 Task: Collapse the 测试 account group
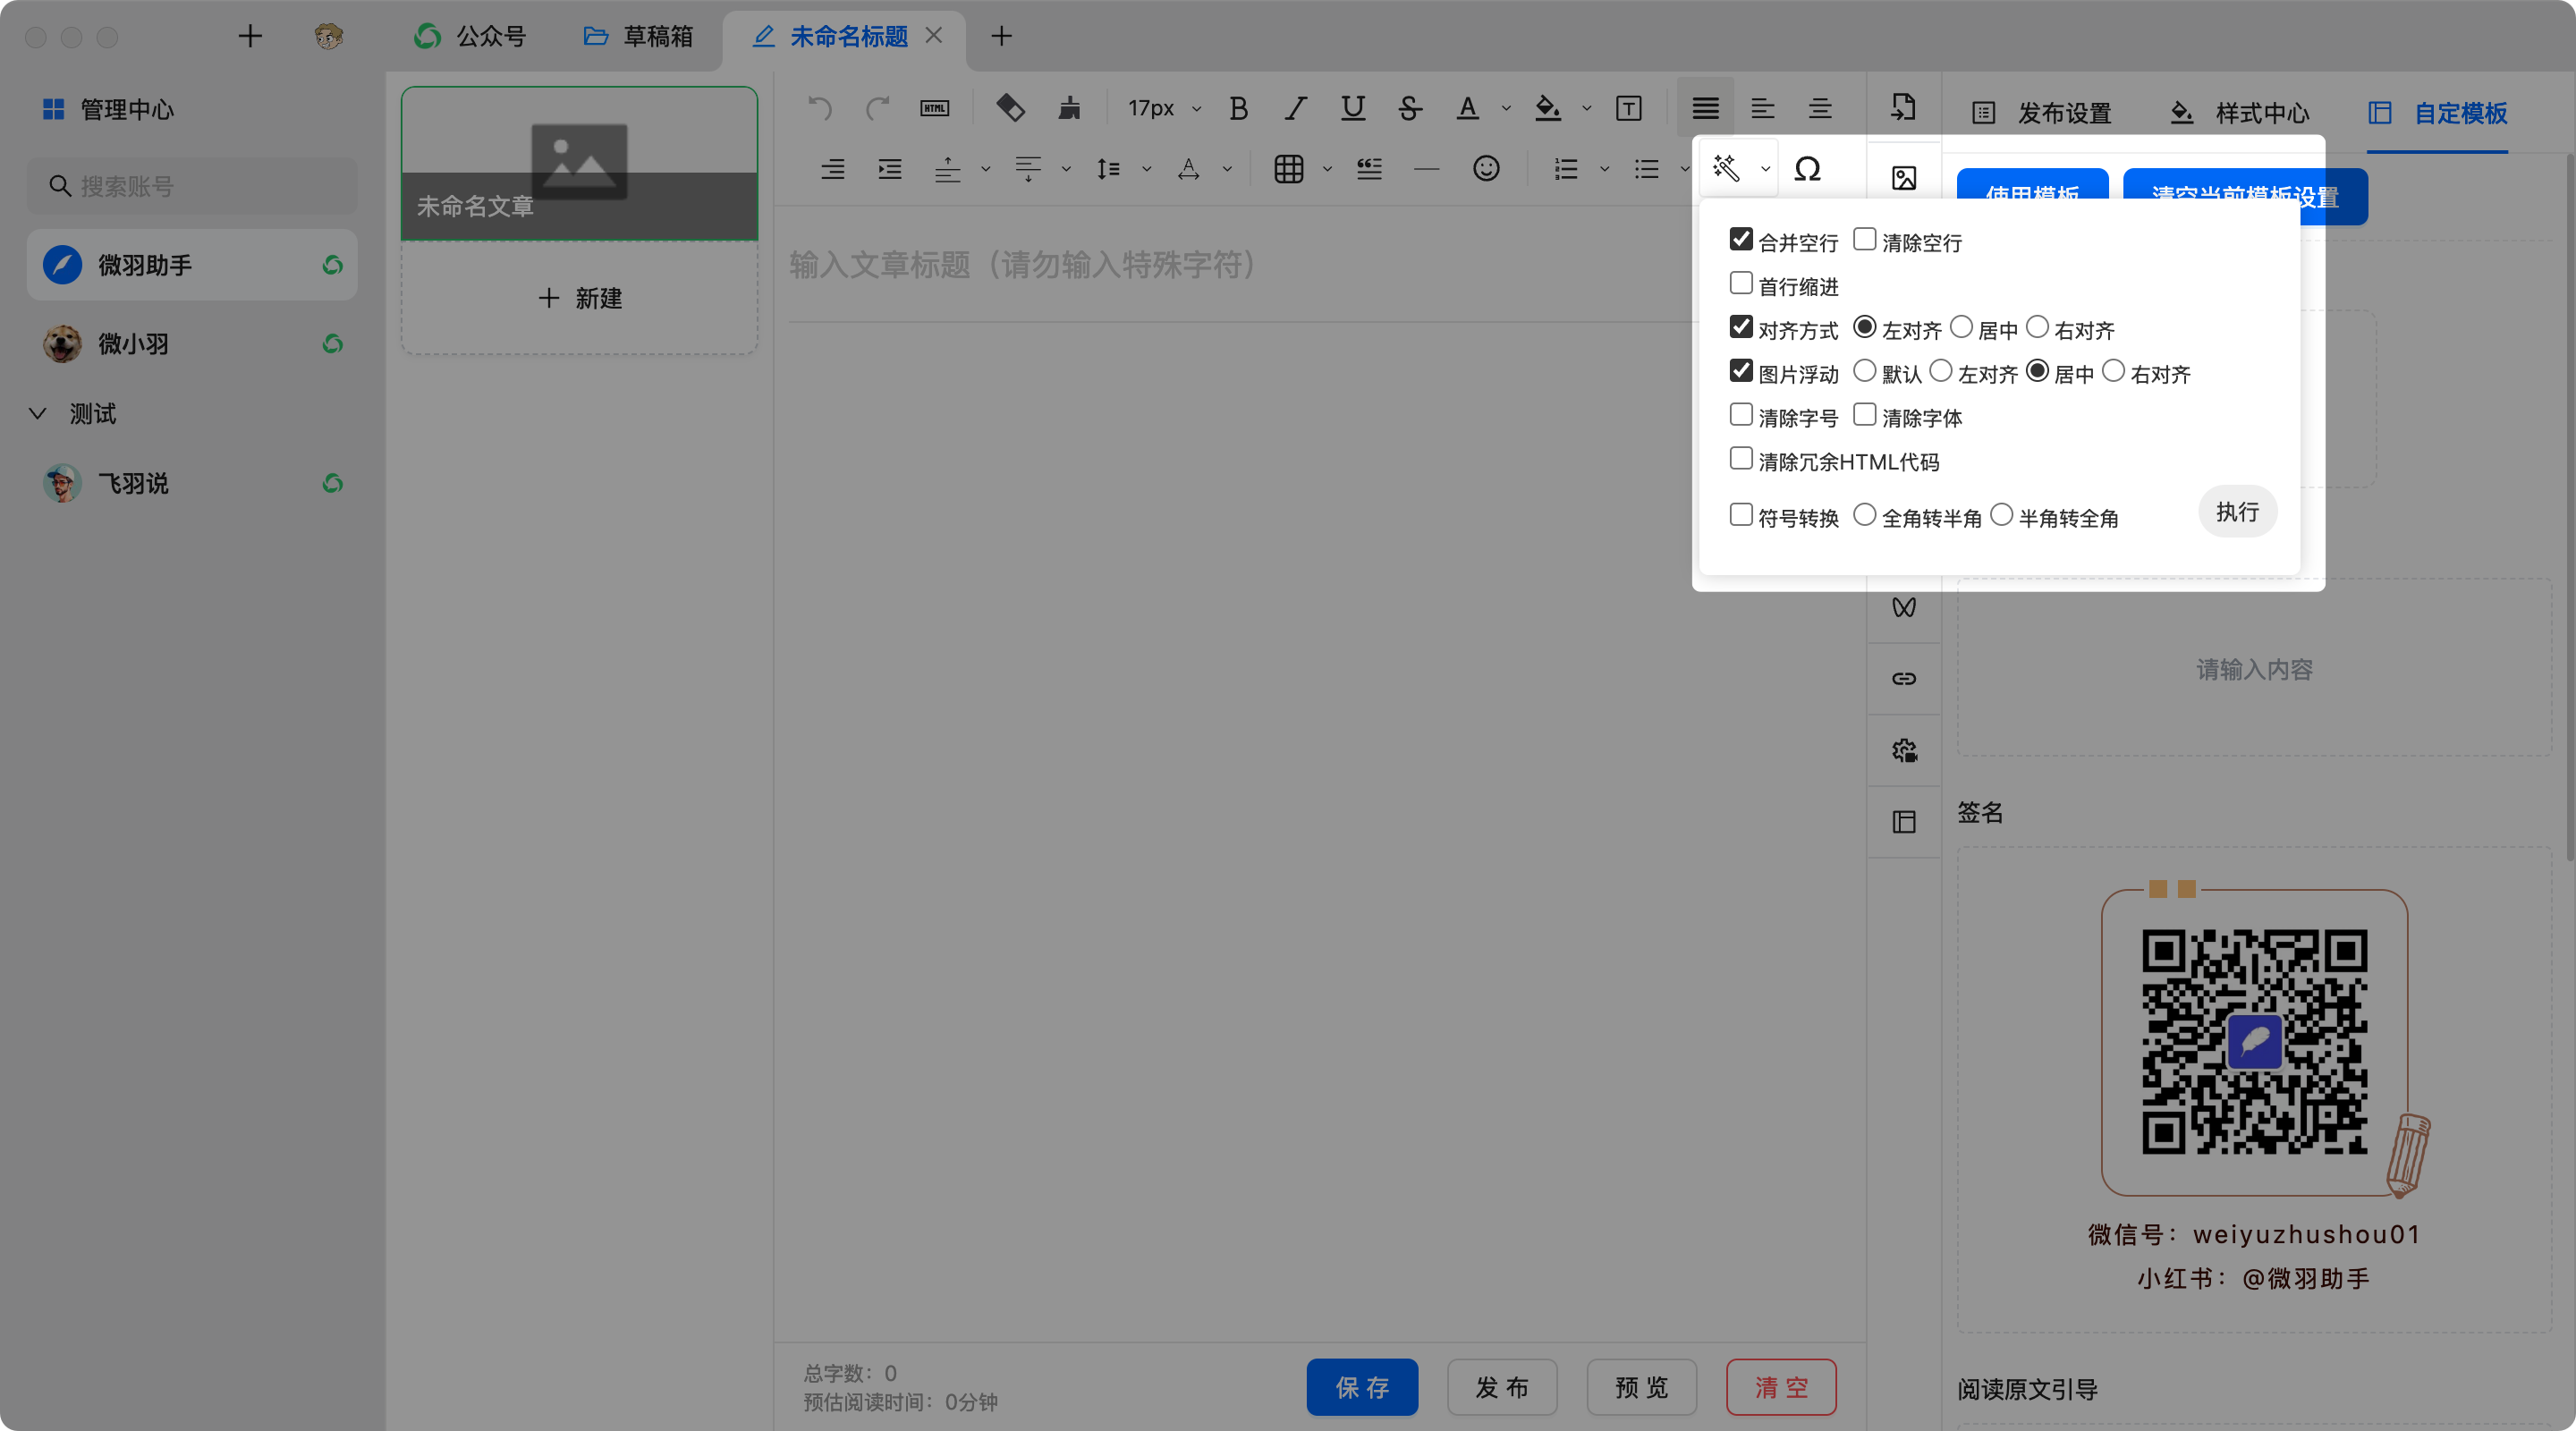[x=38, y=413]
